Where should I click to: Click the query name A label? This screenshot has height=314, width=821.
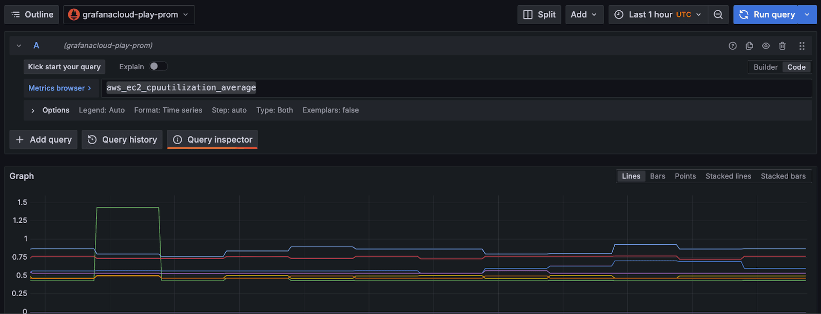(36, 45)
